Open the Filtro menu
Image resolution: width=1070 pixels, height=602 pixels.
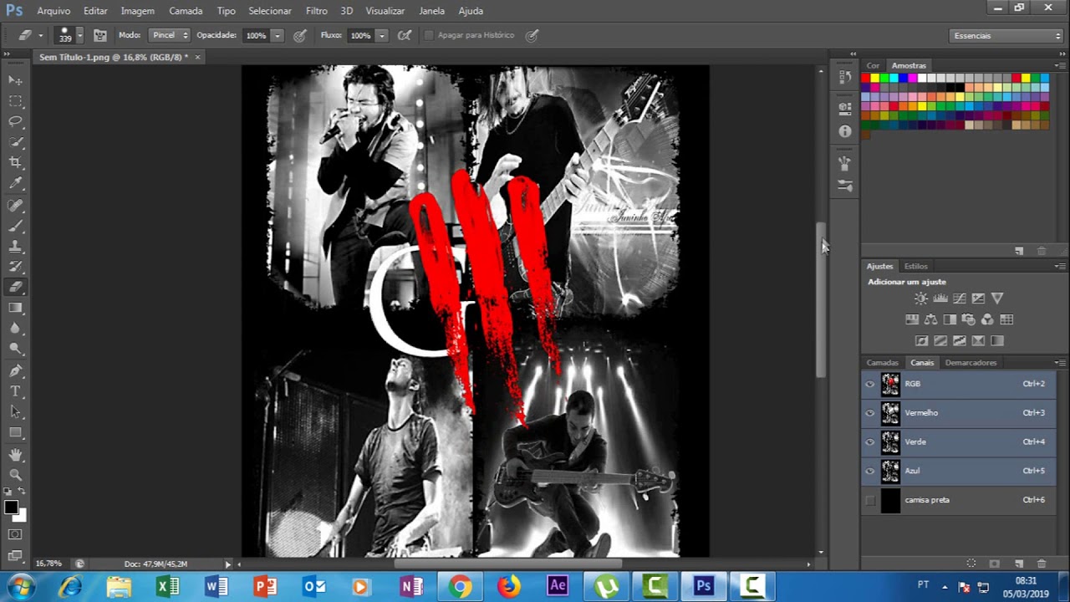click(317, 11)
